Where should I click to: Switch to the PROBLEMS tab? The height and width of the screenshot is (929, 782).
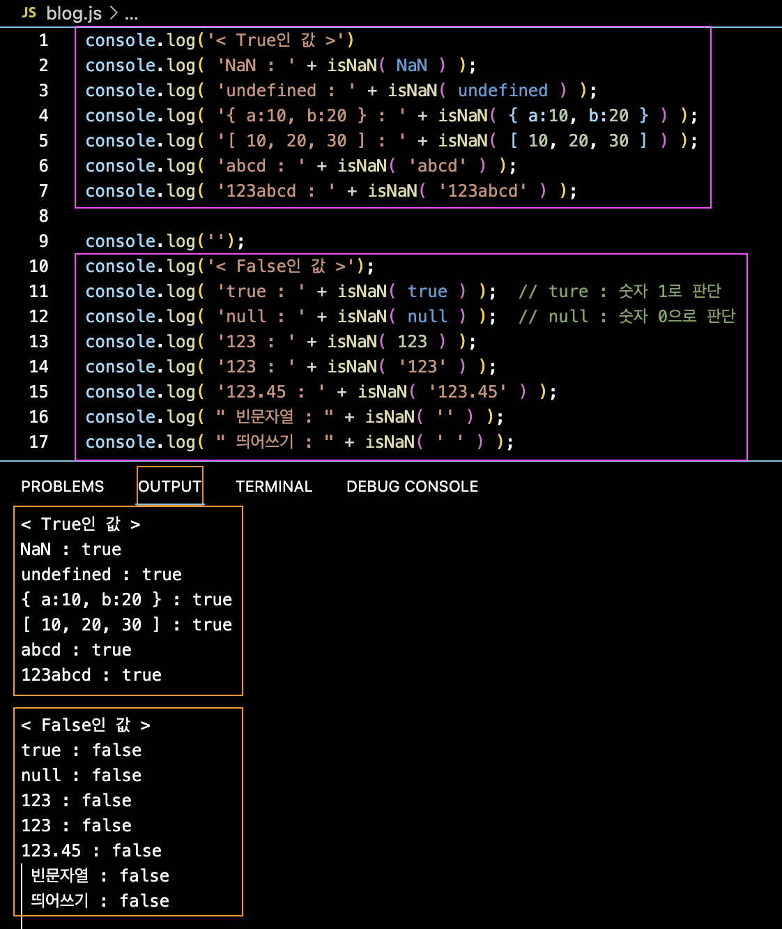(62, 486)
